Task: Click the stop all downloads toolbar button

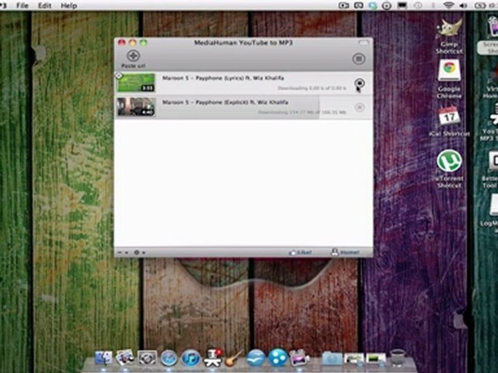Action: [x=358, y=59]
